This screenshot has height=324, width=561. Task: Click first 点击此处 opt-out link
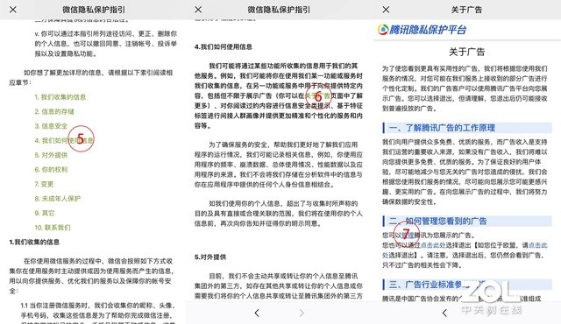click(432, 245)
